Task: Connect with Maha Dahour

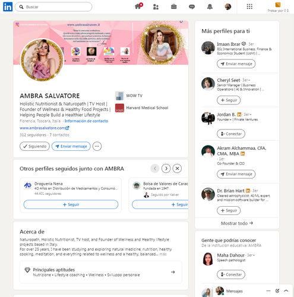Action: coord(231,274)
